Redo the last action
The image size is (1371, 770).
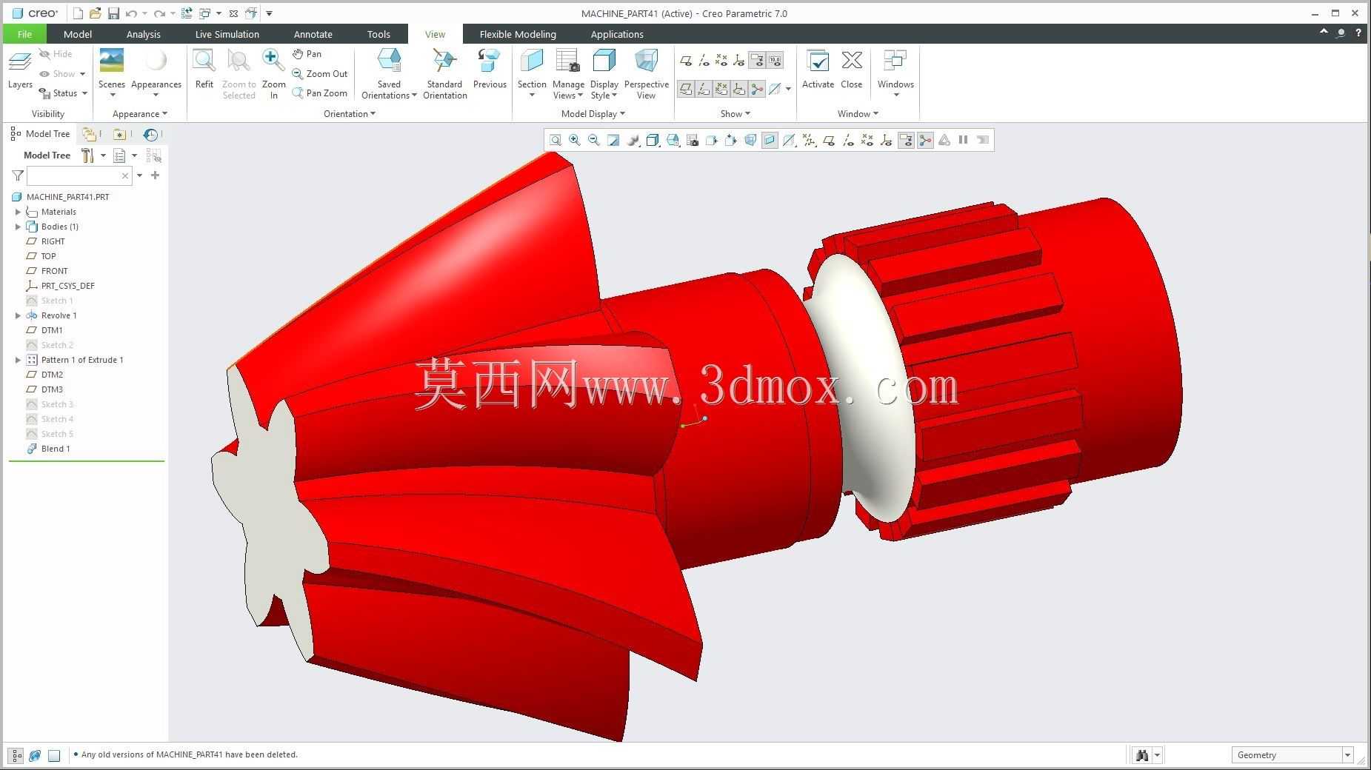159,13
